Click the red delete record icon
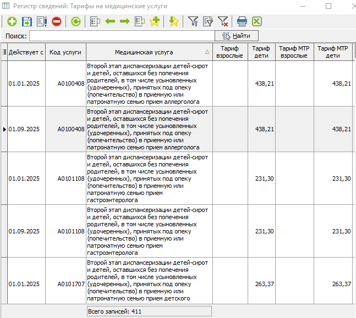This screenshot has height=318, width=356. (56, 21)
